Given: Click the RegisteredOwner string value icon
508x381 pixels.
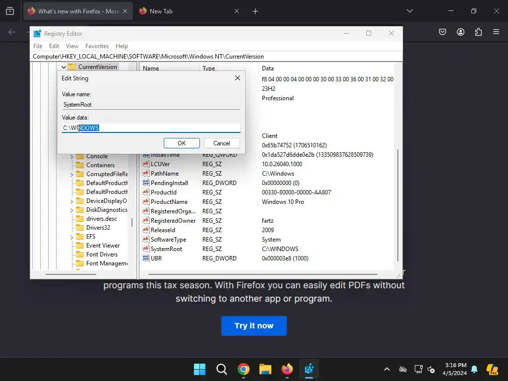Looking at the screenshot, I should tap(146, 220).
